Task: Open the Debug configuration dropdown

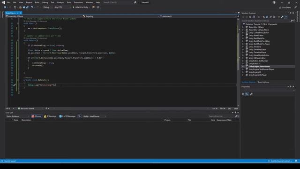Action: coord(48,8)
